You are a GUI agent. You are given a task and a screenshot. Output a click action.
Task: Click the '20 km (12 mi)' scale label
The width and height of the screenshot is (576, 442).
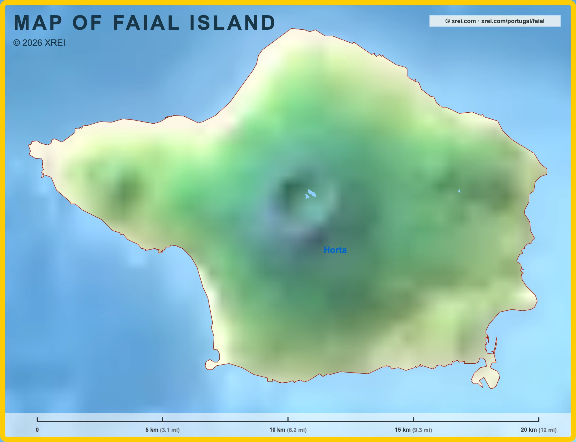[539, 430]
